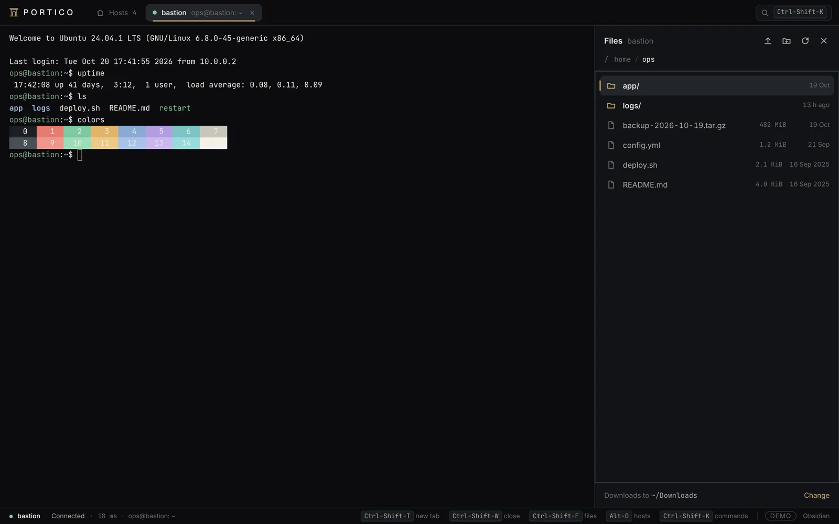
Task: Click Ctrl-Shift-K commands shortcut in status bar
Action: [704, 516]
